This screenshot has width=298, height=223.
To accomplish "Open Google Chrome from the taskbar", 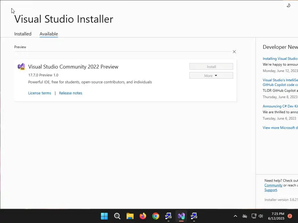I will 156,216.
